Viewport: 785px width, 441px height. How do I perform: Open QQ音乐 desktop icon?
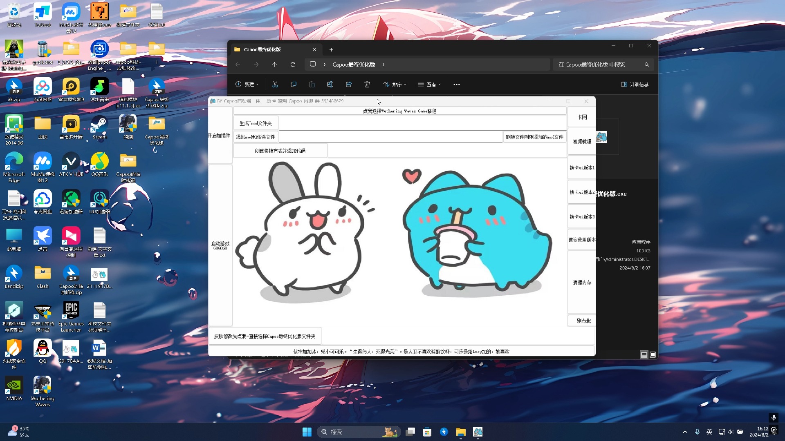pyautogui.click(x=99, y=165)
